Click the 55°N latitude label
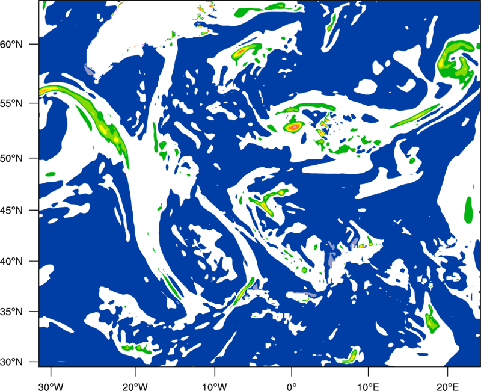Screen dimensions: 481x391 (x=11, y=103)
